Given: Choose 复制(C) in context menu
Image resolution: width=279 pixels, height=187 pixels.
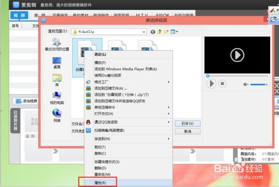Looking at the screenshot, I should [128, 154].
